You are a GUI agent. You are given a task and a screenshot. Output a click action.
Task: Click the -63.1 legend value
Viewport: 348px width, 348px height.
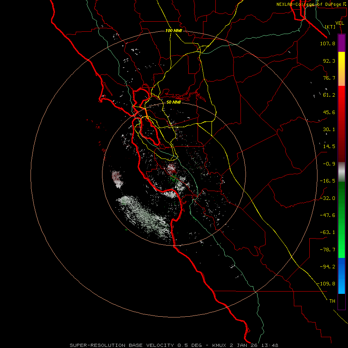(x=328, y=232)
